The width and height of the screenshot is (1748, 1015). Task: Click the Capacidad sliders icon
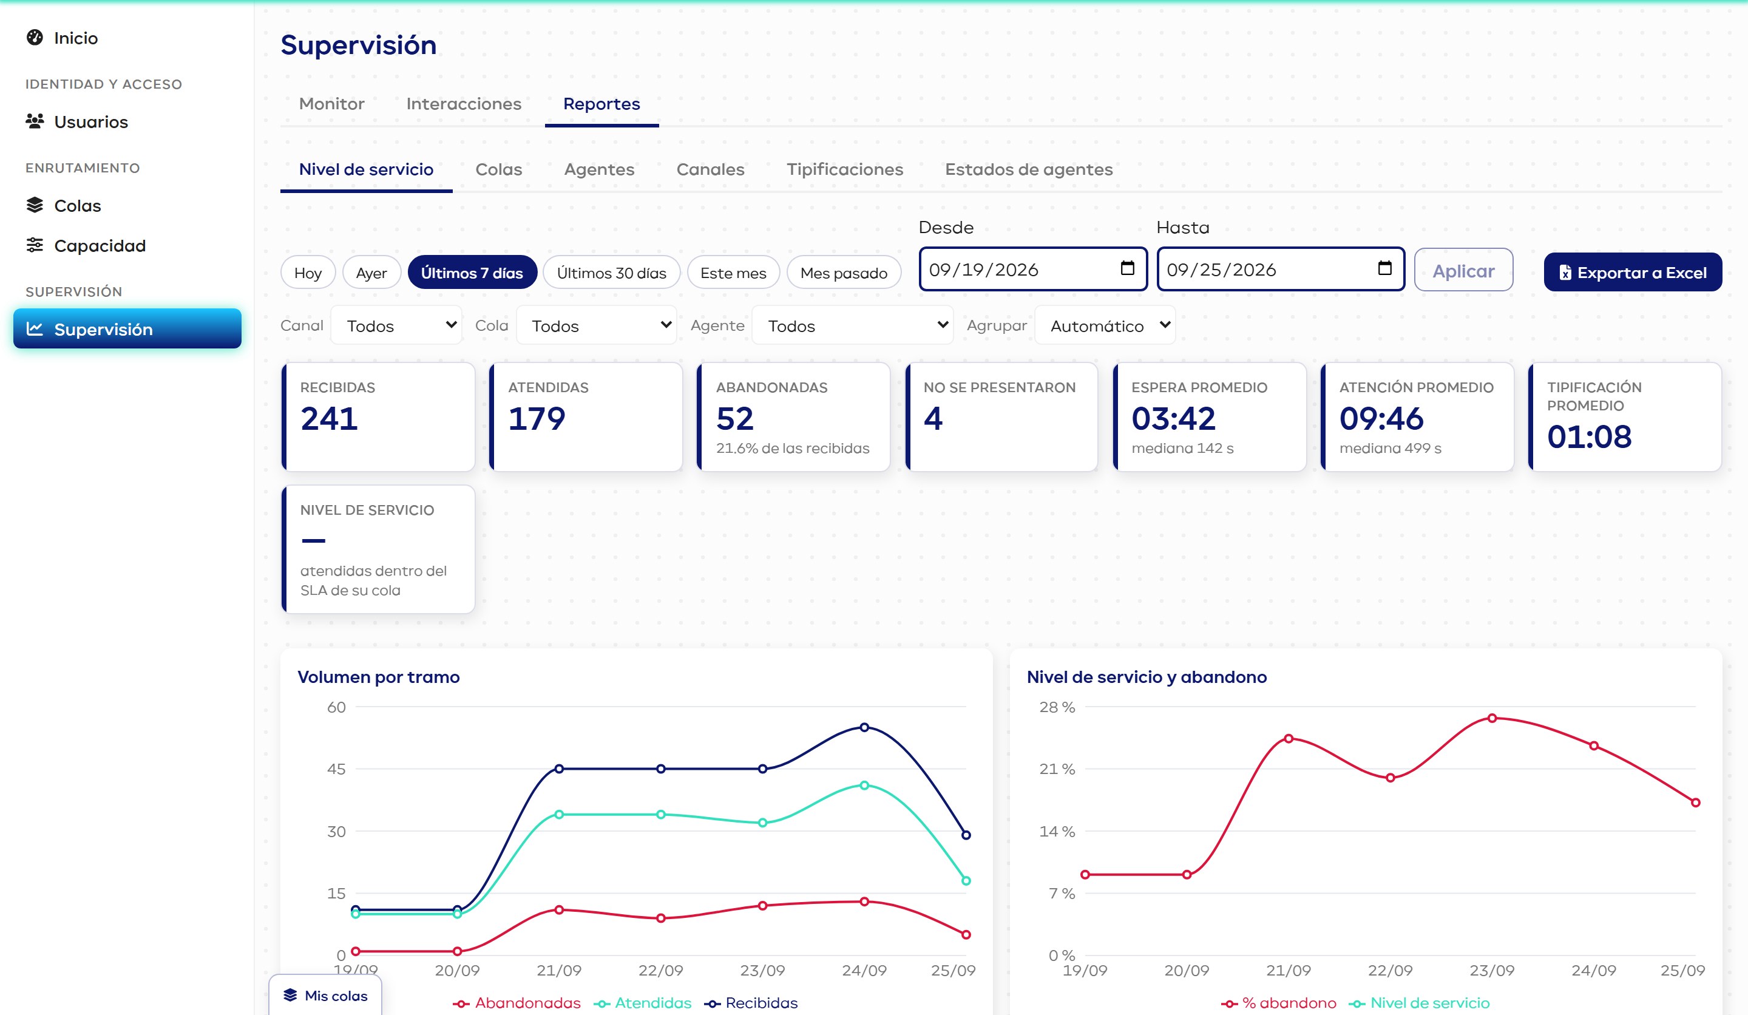35,246
